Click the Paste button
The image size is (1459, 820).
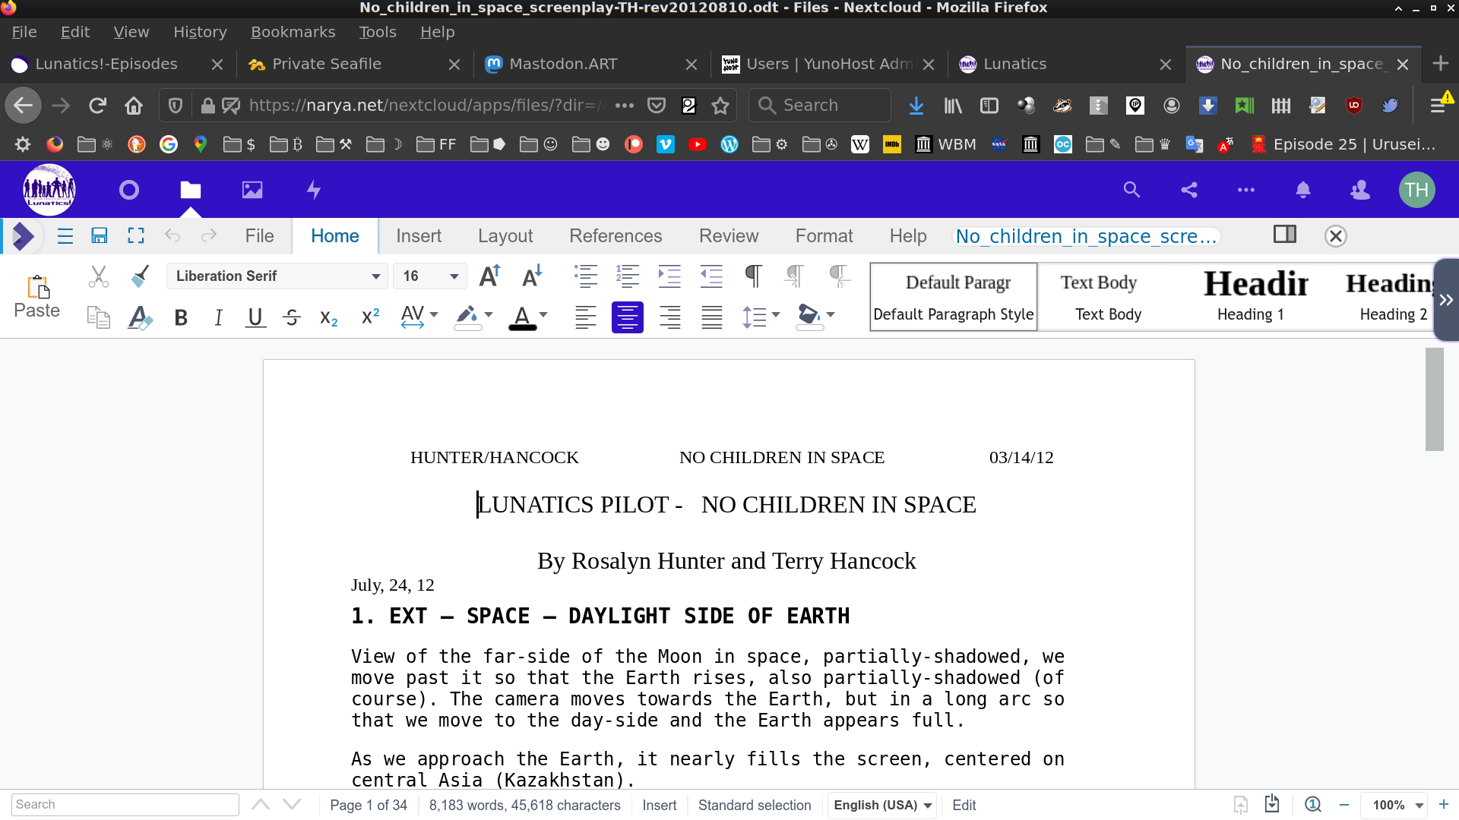(x=36, y=296)
